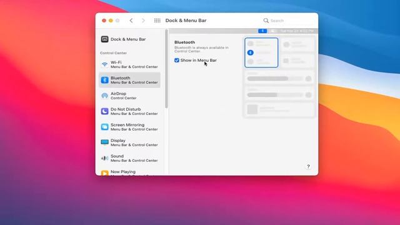The image size is (400, 225).
Task: Click the search magnifier icon
Action: 266,21
